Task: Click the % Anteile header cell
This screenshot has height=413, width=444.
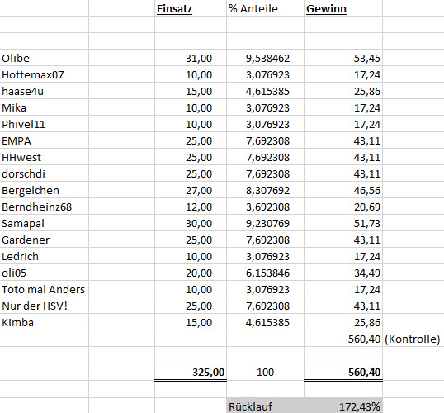Action: tap(265, 8)
